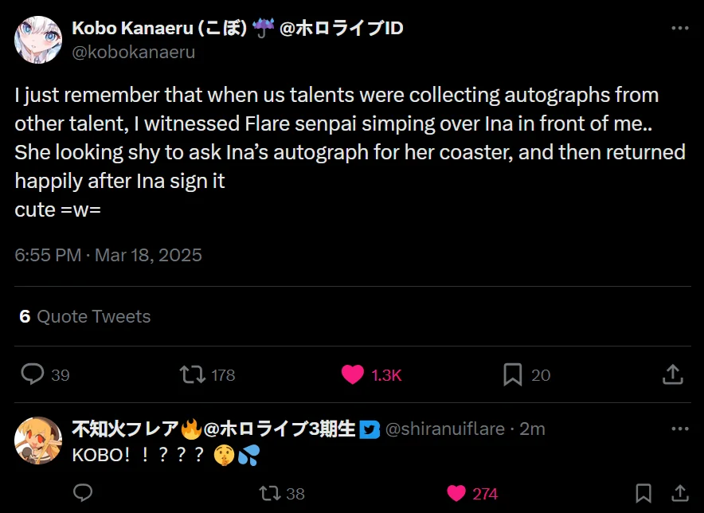Click Flare's blue verified badge

click(369, 429)
